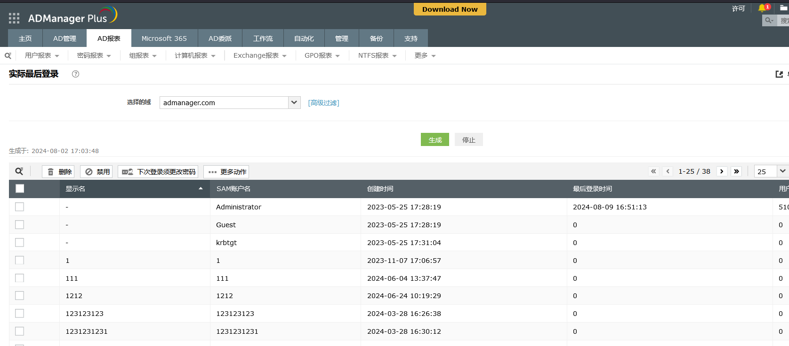Expand the domain dropdown admanager.com
Viewport: 789px width, 346px height.
[294, 102]
